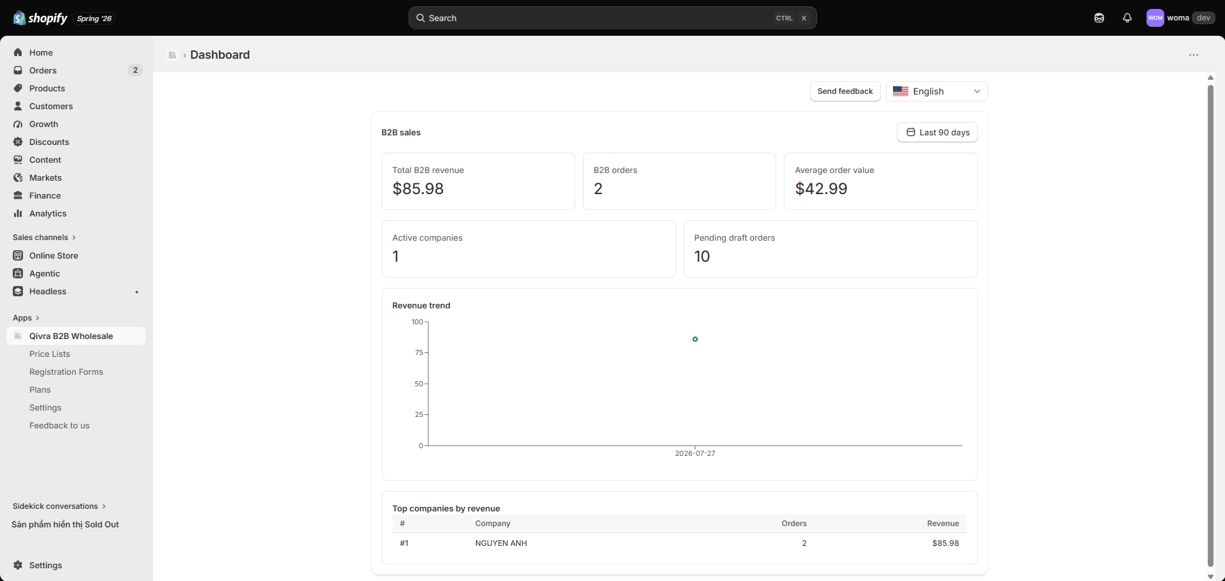Click the revenue trend data point

[x=695, y=339]
